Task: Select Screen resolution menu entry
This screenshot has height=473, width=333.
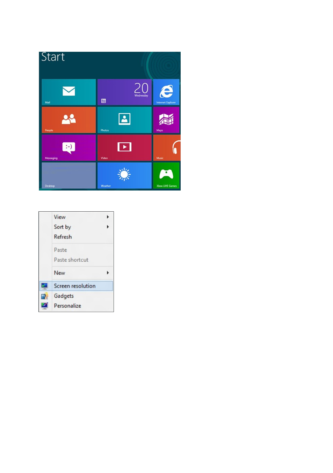Action: [x=76, y=286]
